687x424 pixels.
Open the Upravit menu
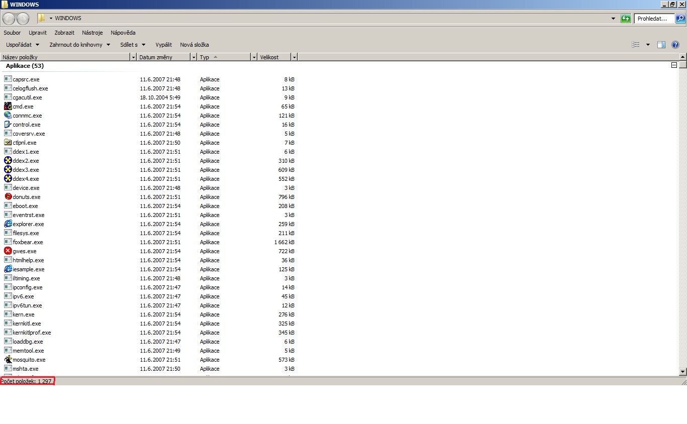pyautogui.click(x=38, y=33)
